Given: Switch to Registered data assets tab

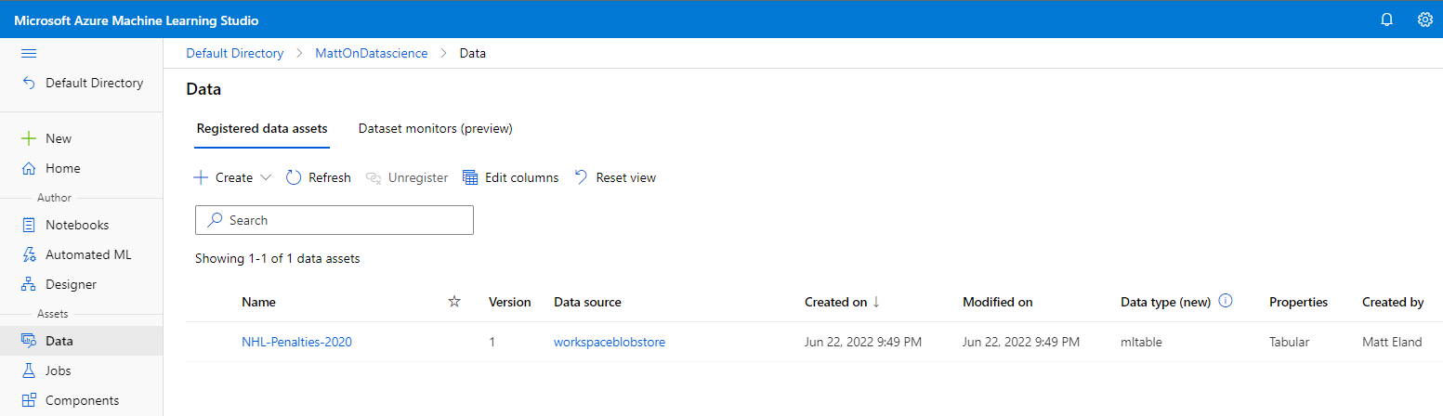Looking at the screenshot, I should click(x=262, y=128).
